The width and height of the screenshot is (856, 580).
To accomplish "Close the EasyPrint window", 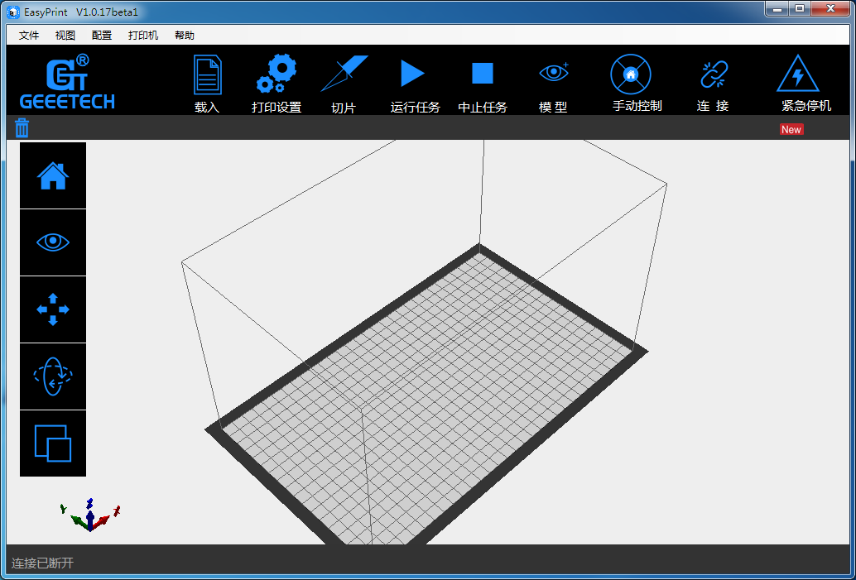I will click(831, 9).
